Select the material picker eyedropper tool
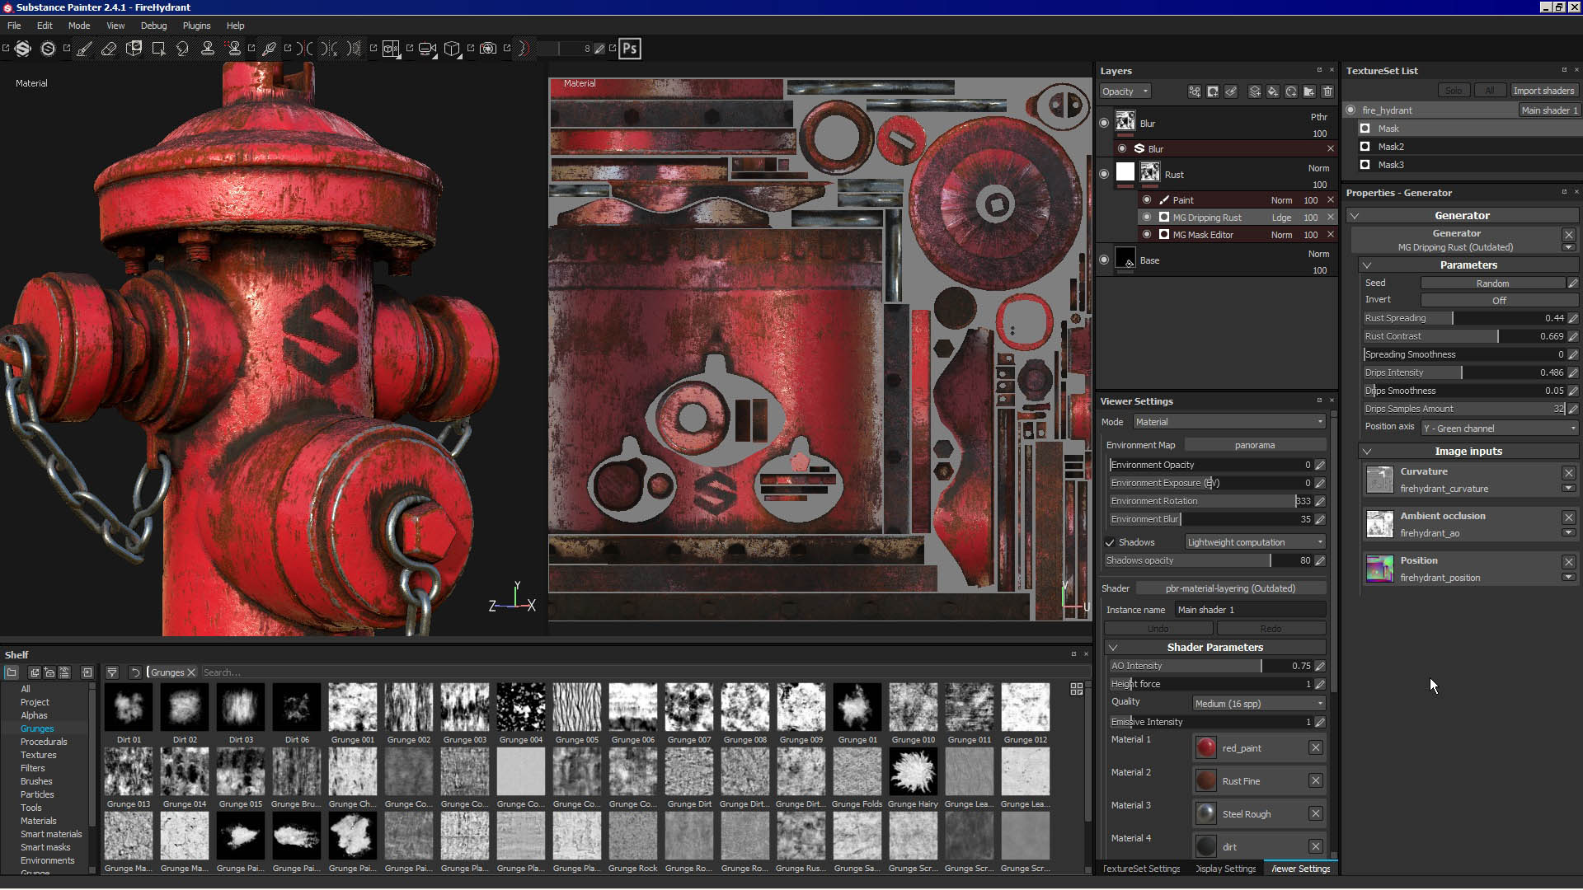The image size is (1583, 890). pos(269,49)
